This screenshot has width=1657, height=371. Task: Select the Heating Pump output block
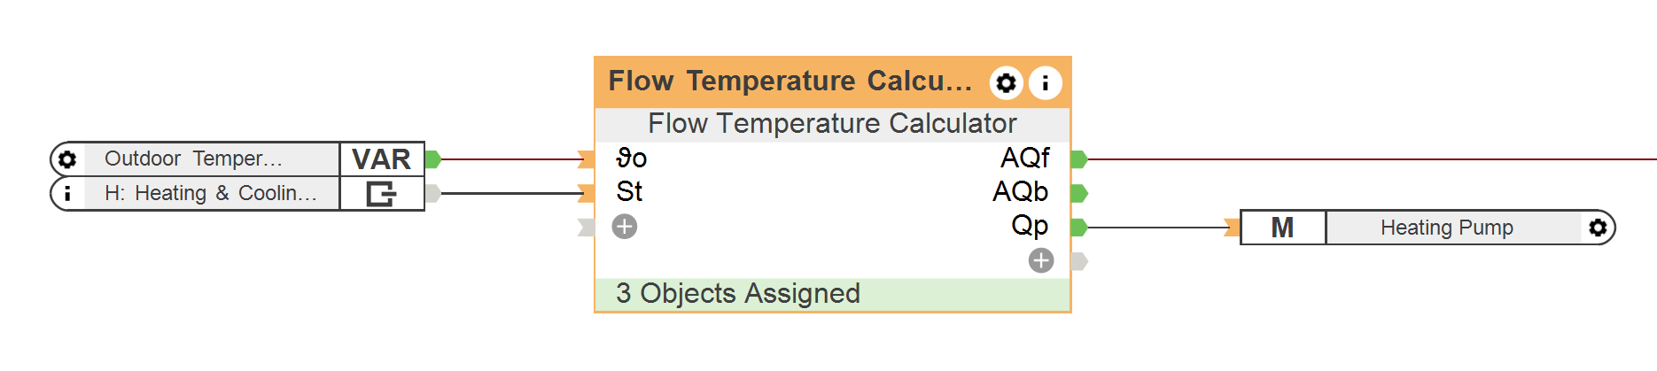(1446, 228)
